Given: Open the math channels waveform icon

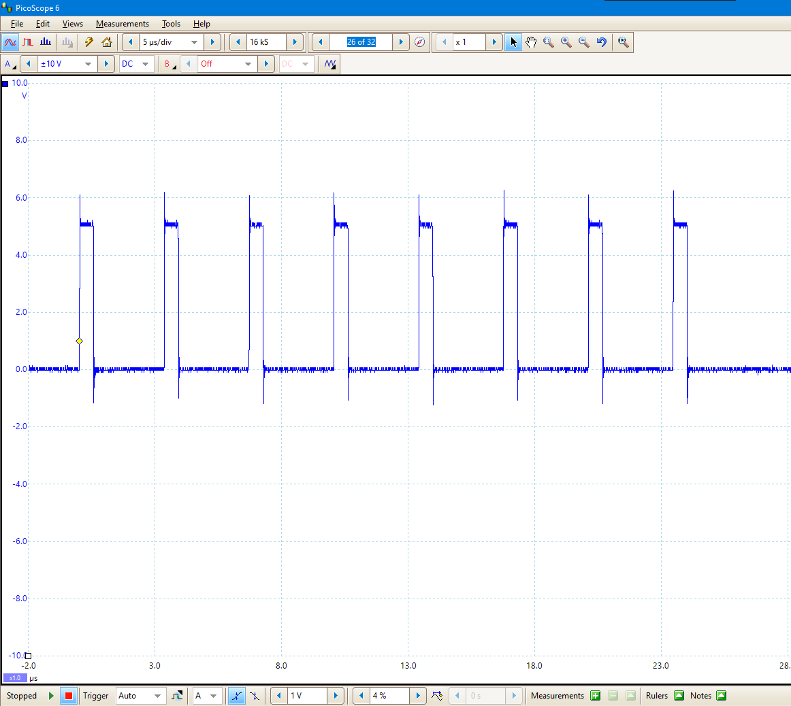Looking at the screenshot, I should coord(330,64).
